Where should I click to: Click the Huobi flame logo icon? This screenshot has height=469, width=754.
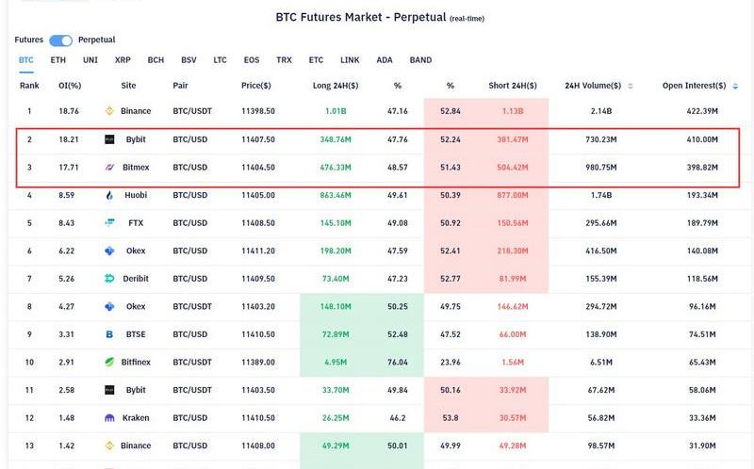pos(110,195)
